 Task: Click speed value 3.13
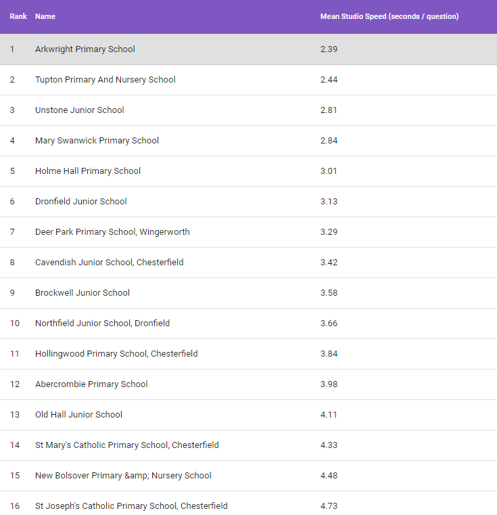[329, 202]
